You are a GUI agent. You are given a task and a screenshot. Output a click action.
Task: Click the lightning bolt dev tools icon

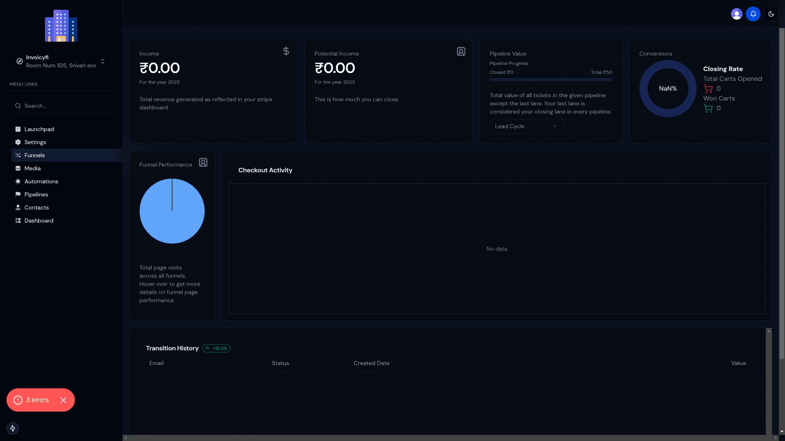13,428
